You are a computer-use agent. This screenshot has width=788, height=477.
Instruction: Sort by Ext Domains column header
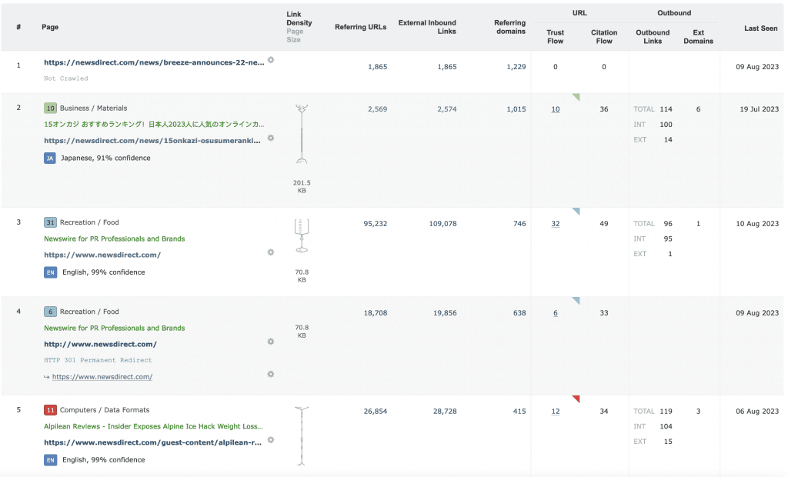pos(698,37)
